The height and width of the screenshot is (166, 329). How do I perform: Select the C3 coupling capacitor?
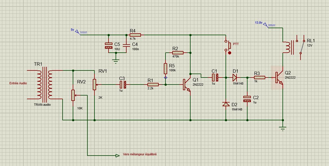(122, 84)
